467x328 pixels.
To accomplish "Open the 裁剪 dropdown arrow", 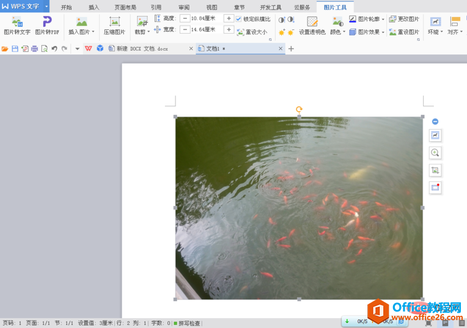I will [x=149, y=32].
